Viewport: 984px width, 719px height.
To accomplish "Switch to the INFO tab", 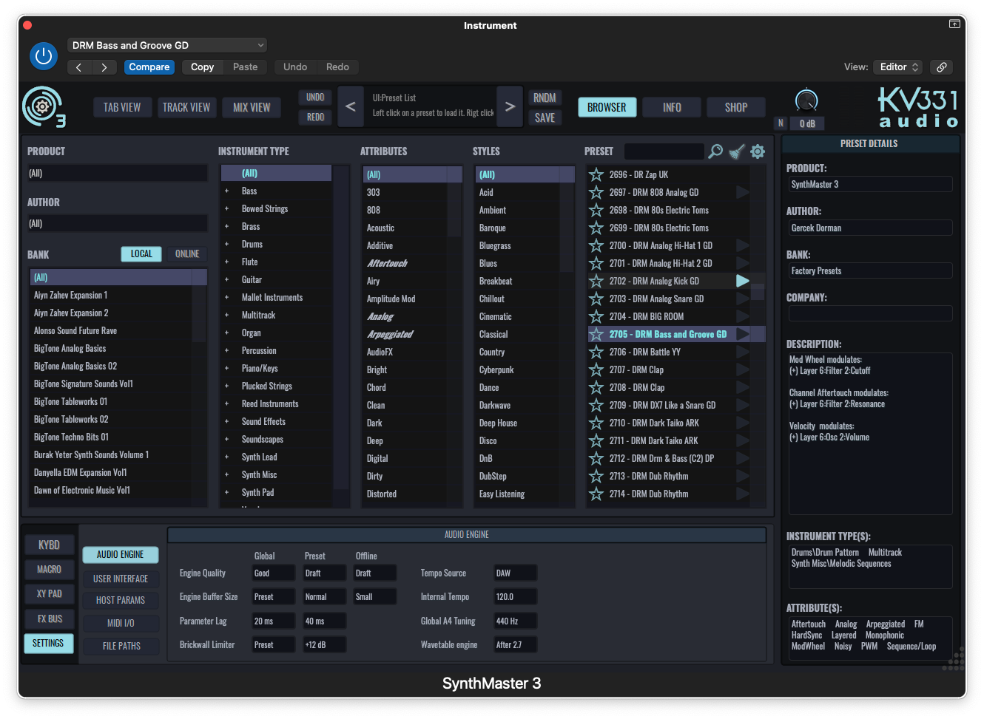I will tap(672, 107).
